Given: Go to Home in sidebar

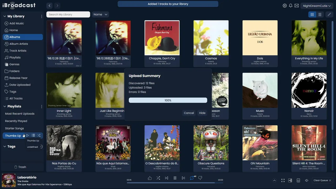Looking at the screenshot, I should [14, 30].
